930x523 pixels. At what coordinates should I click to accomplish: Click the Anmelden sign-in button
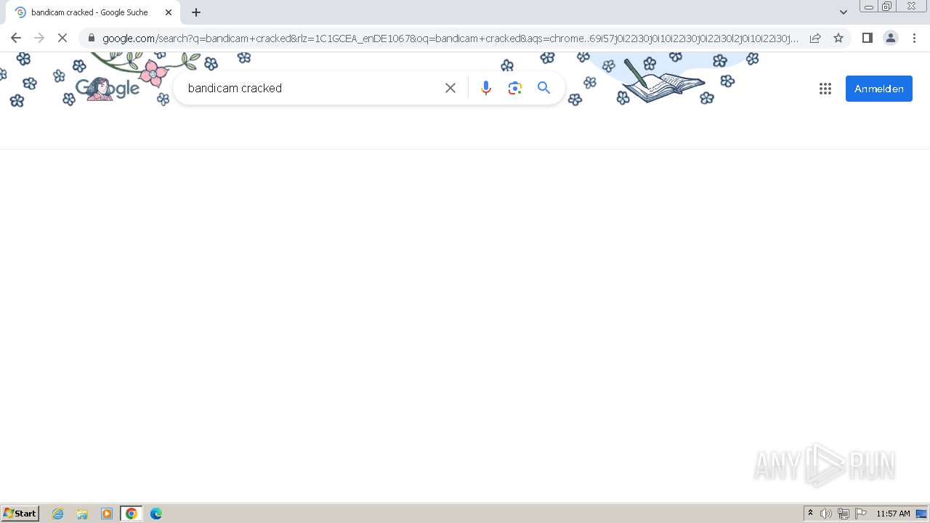coord(879,89)
